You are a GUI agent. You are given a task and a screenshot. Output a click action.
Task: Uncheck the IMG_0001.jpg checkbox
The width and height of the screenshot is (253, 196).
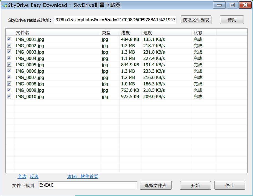click(9, 39)
